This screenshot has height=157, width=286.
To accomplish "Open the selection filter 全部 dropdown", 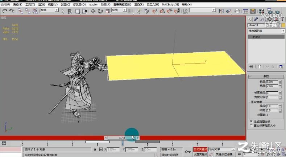I will click(49, 10).
